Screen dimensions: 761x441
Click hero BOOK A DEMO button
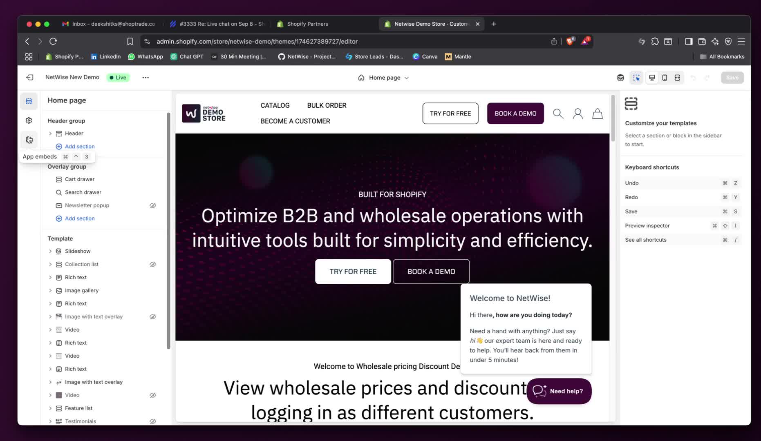(431, 272)
